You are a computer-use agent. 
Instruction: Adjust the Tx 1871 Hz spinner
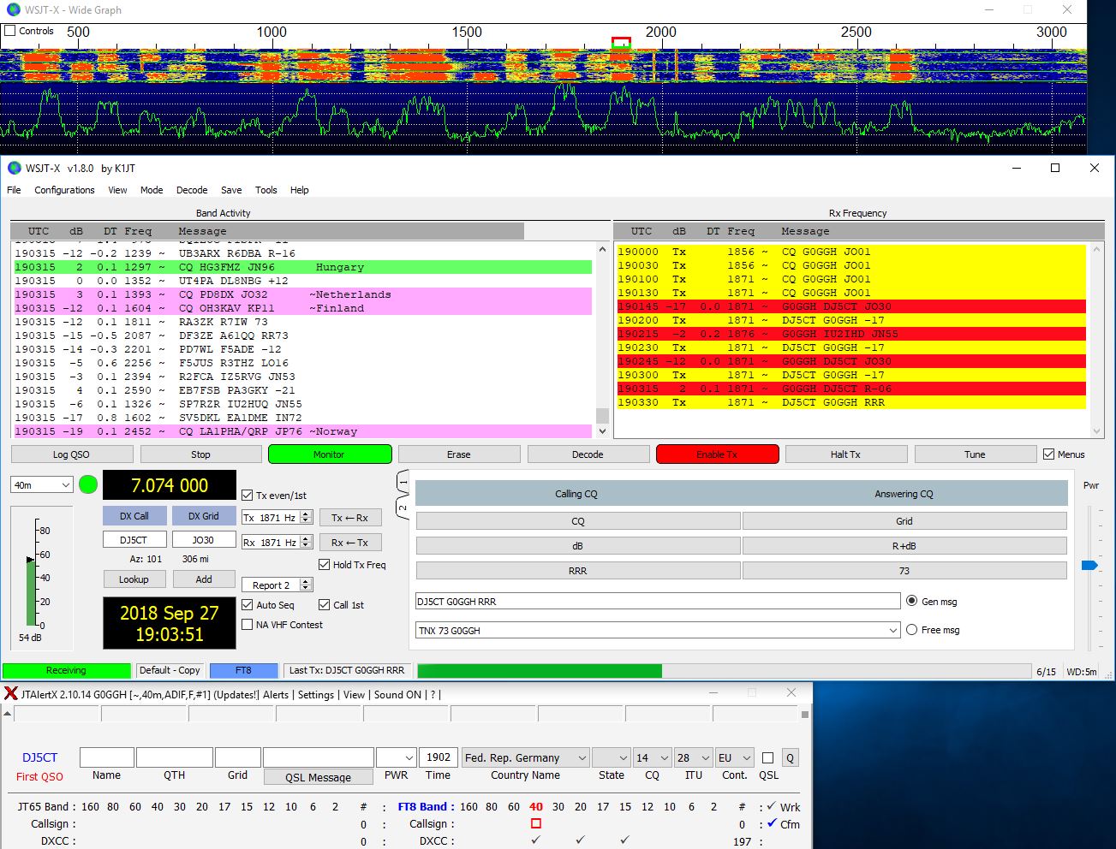tap(304, 518)
